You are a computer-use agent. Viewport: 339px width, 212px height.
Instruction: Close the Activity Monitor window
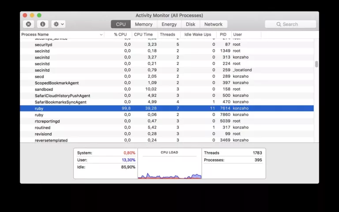(x=25, y=15)
